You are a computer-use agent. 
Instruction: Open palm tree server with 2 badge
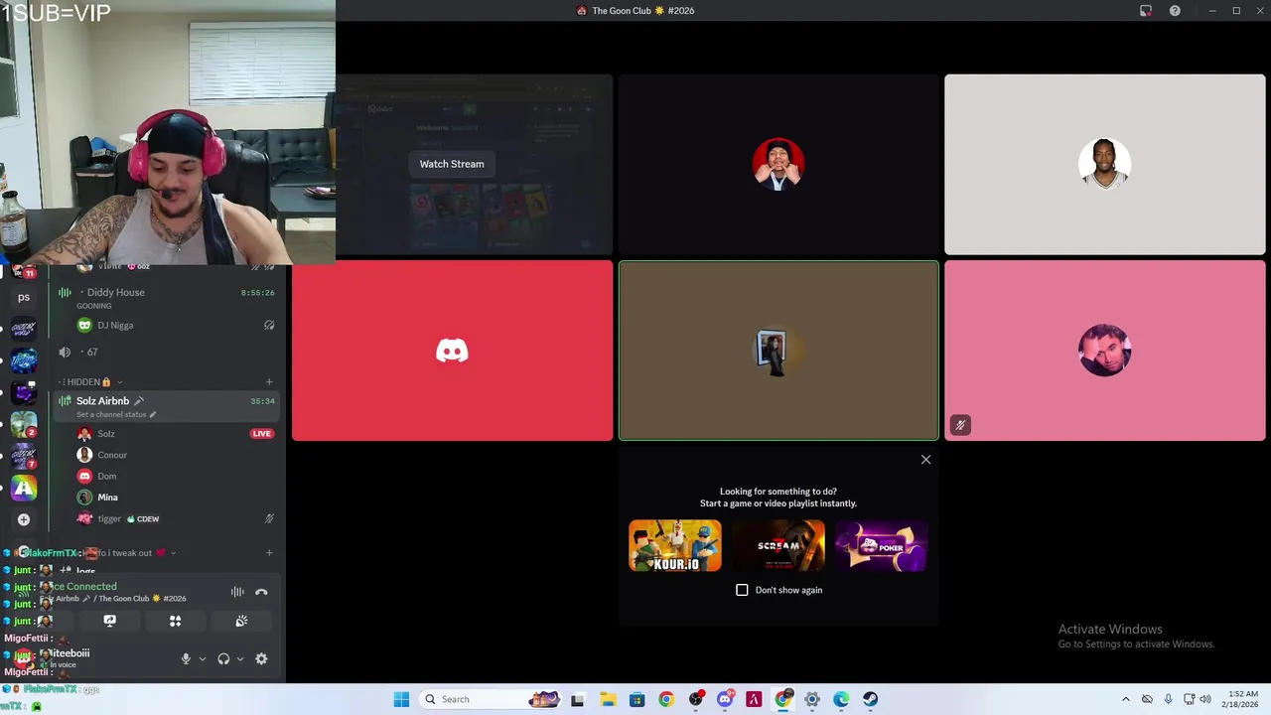tap(24, 424)
